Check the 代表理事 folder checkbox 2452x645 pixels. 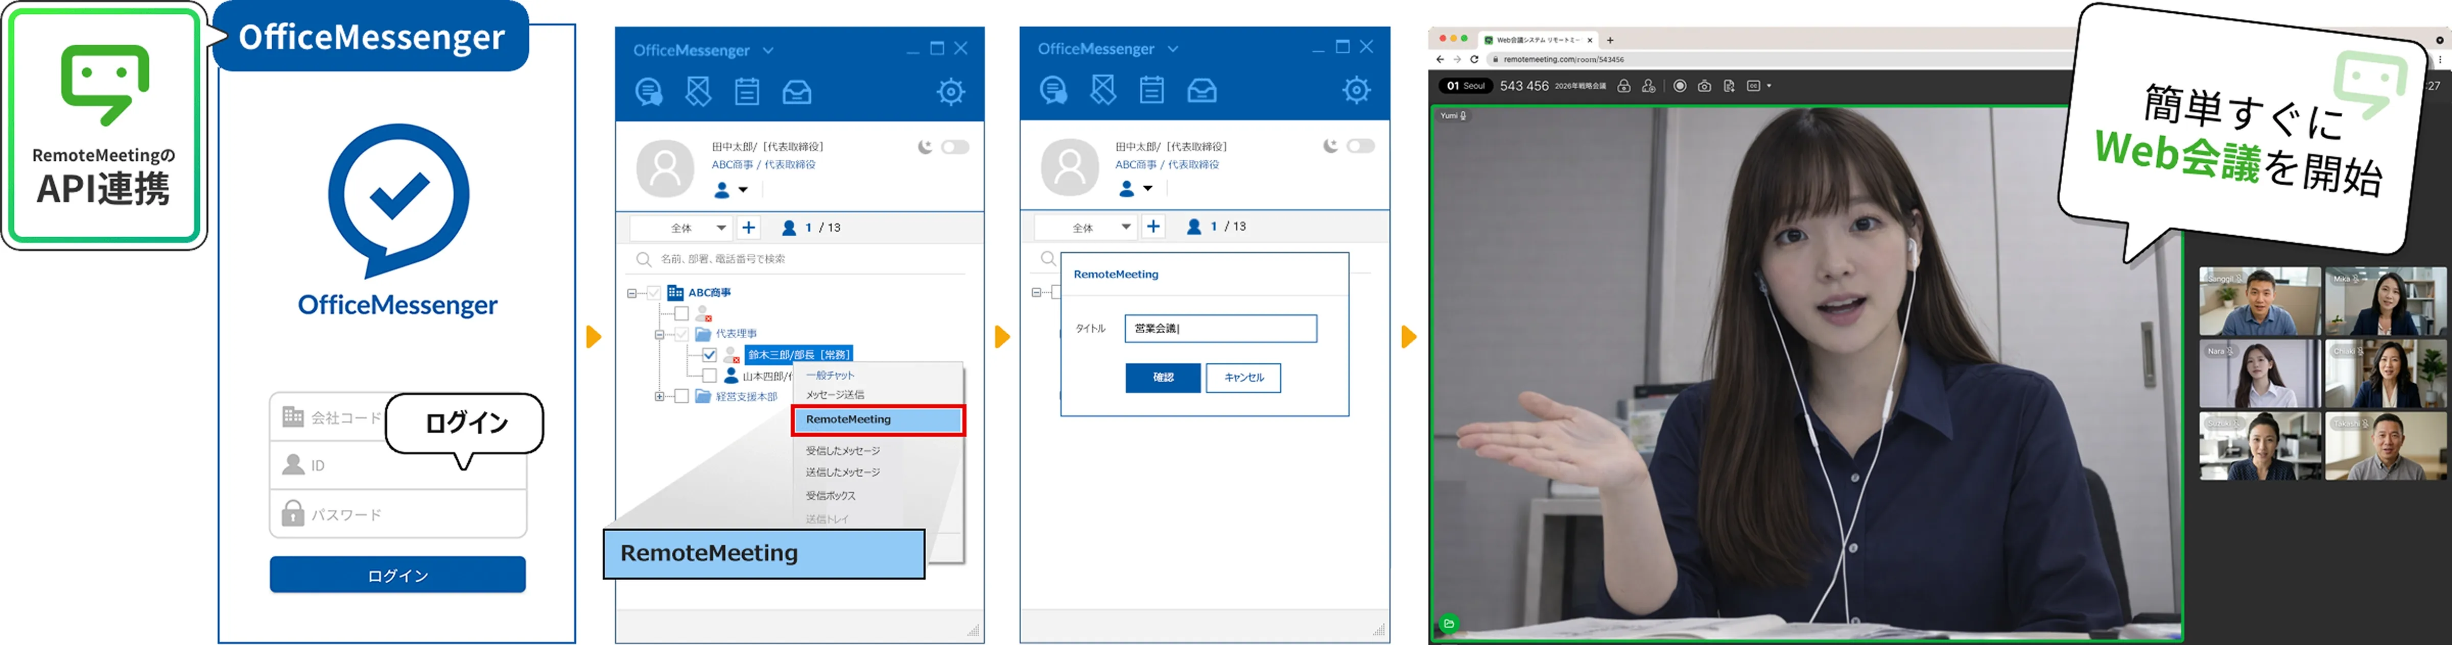pos(681,334)
